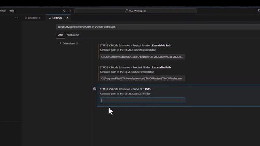The height and width of the screenshot is (146, 260).
Task: Edit the STM32CubeMX executable path field
Action: pos(143,57)
